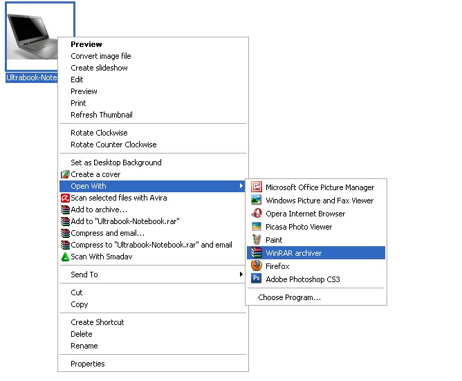
Task: Click icon beside Add to "Ultrabook-Notebook.rar"
Action: (x=65, y=221)
